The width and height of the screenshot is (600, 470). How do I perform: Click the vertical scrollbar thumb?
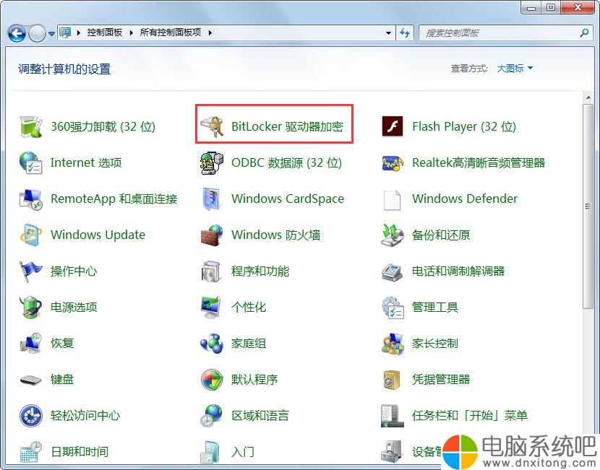(x=588, y=206)
